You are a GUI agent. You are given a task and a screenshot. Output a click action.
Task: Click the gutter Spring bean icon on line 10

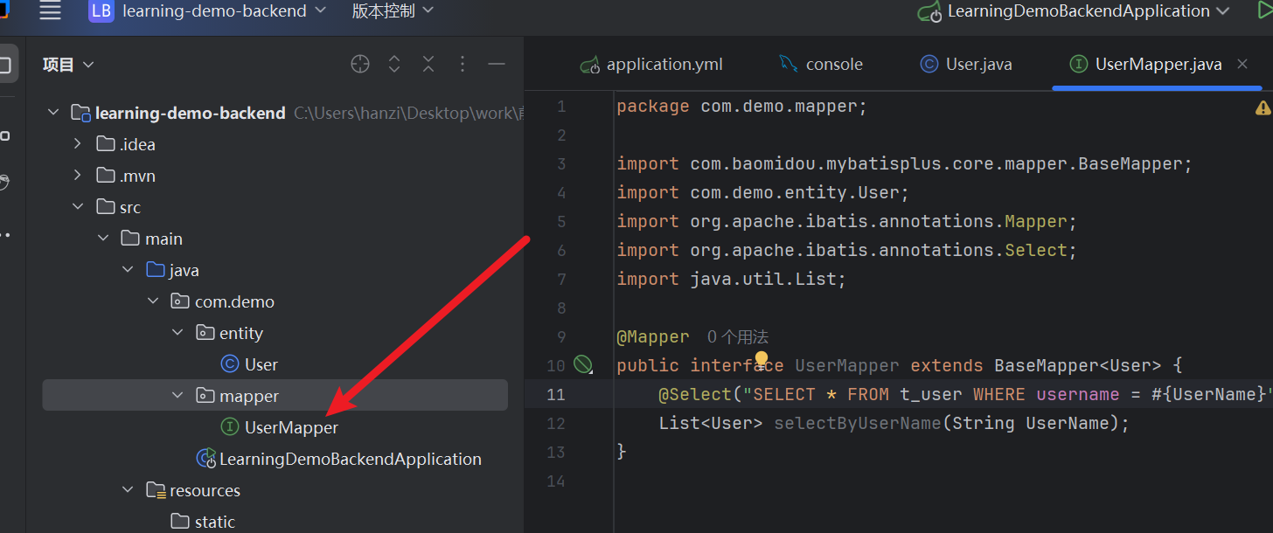[582, 364]
